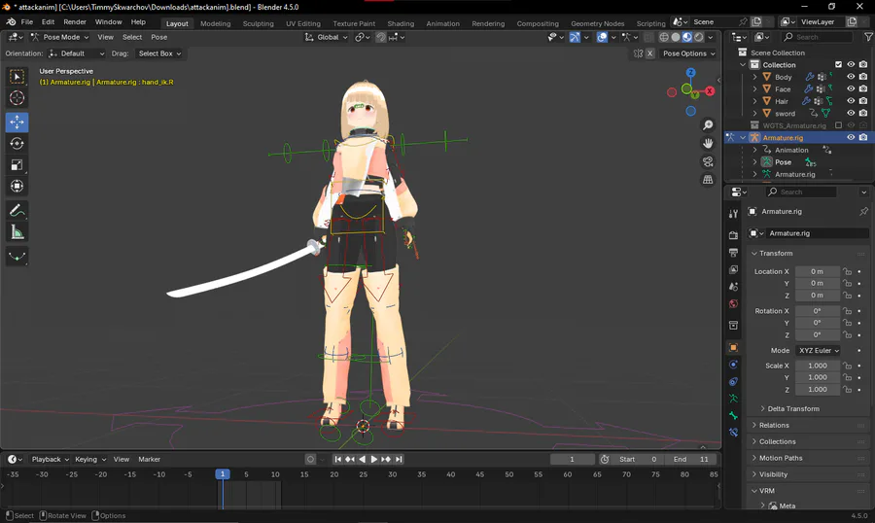Open the Playback popover

click(x=50, y=460)
